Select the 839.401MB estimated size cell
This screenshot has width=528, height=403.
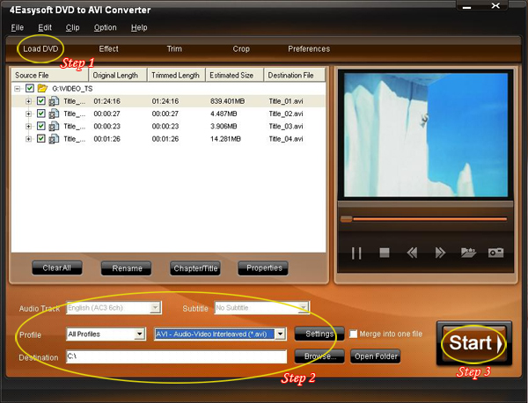click(228, 101)
